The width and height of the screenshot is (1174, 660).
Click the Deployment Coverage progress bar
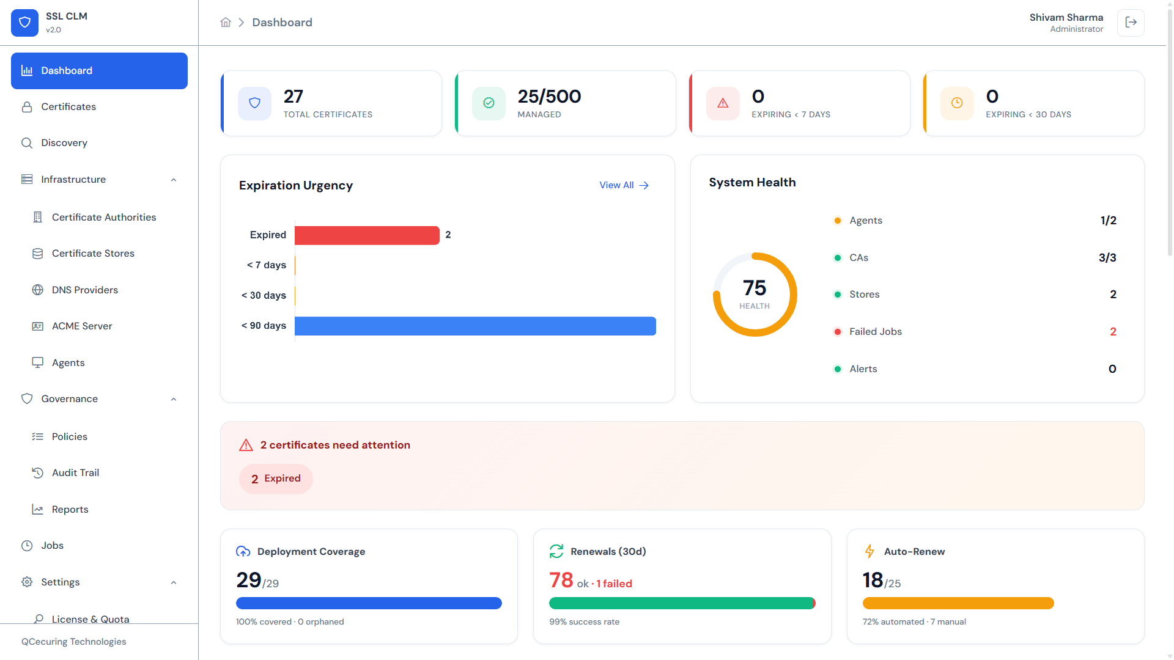369,603
